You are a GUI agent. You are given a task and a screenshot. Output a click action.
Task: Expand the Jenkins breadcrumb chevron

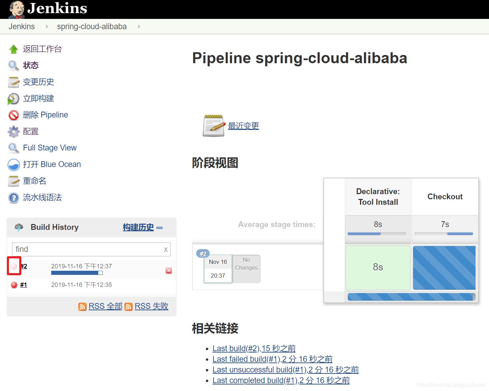pos(46,26)
